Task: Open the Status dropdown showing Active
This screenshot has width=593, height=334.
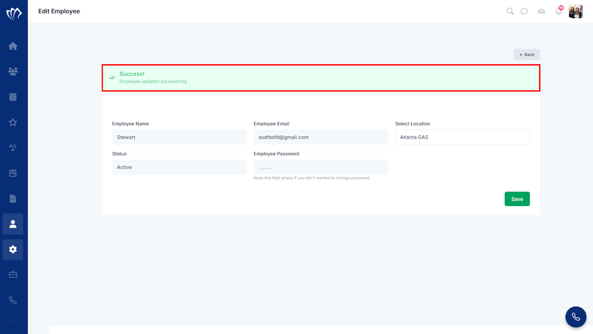Action: 179,167
